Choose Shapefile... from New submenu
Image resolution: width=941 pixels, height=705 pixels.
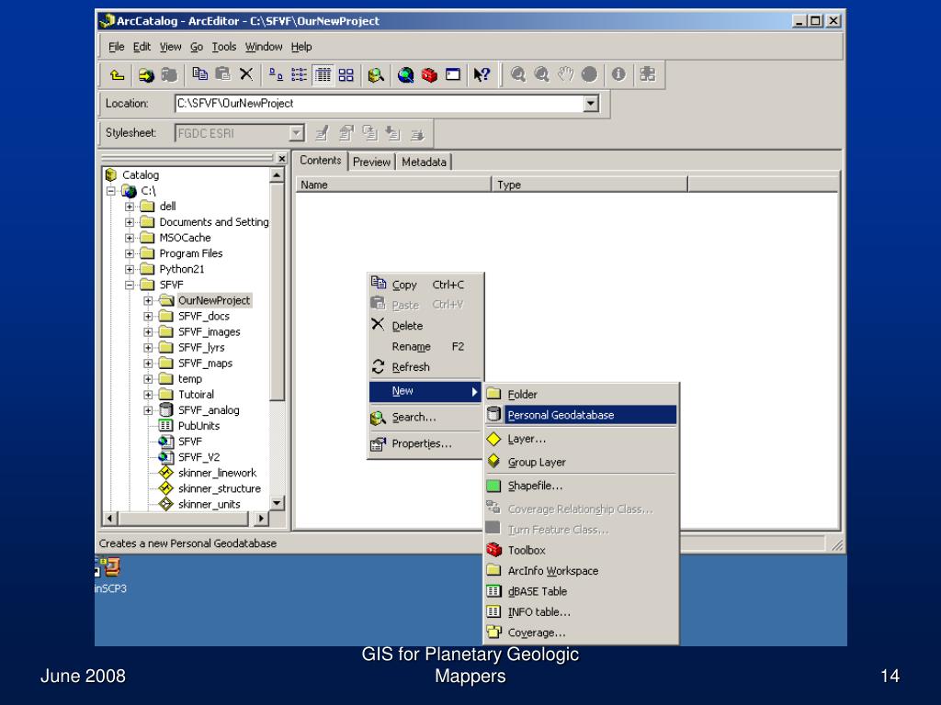tap(581, 486)
